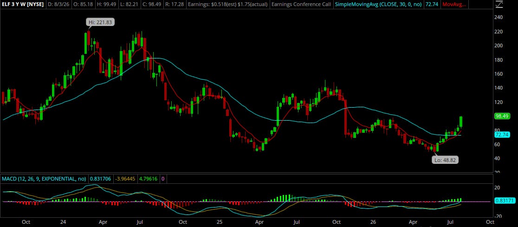Click the 26 year label on time axis
This screenshot has width=518, height=227.
(373, 222)
